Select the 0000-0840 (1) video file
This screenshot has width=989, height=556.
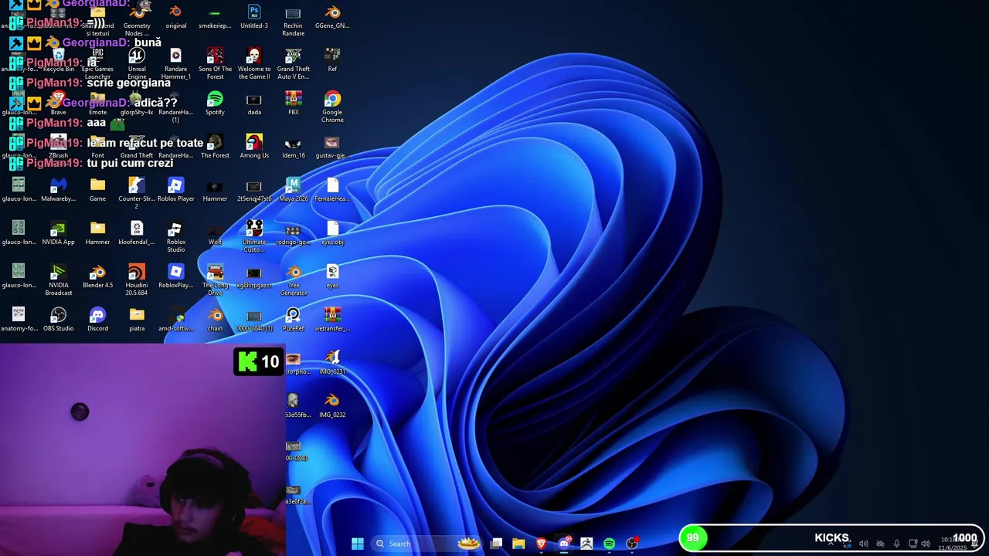click(254, 320)
